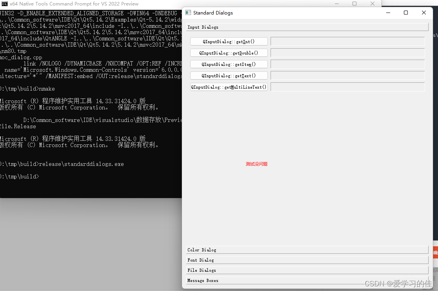
Task: Click the 'moc_dialog.cpp' line in the terminal
Action: coord(21,57)
